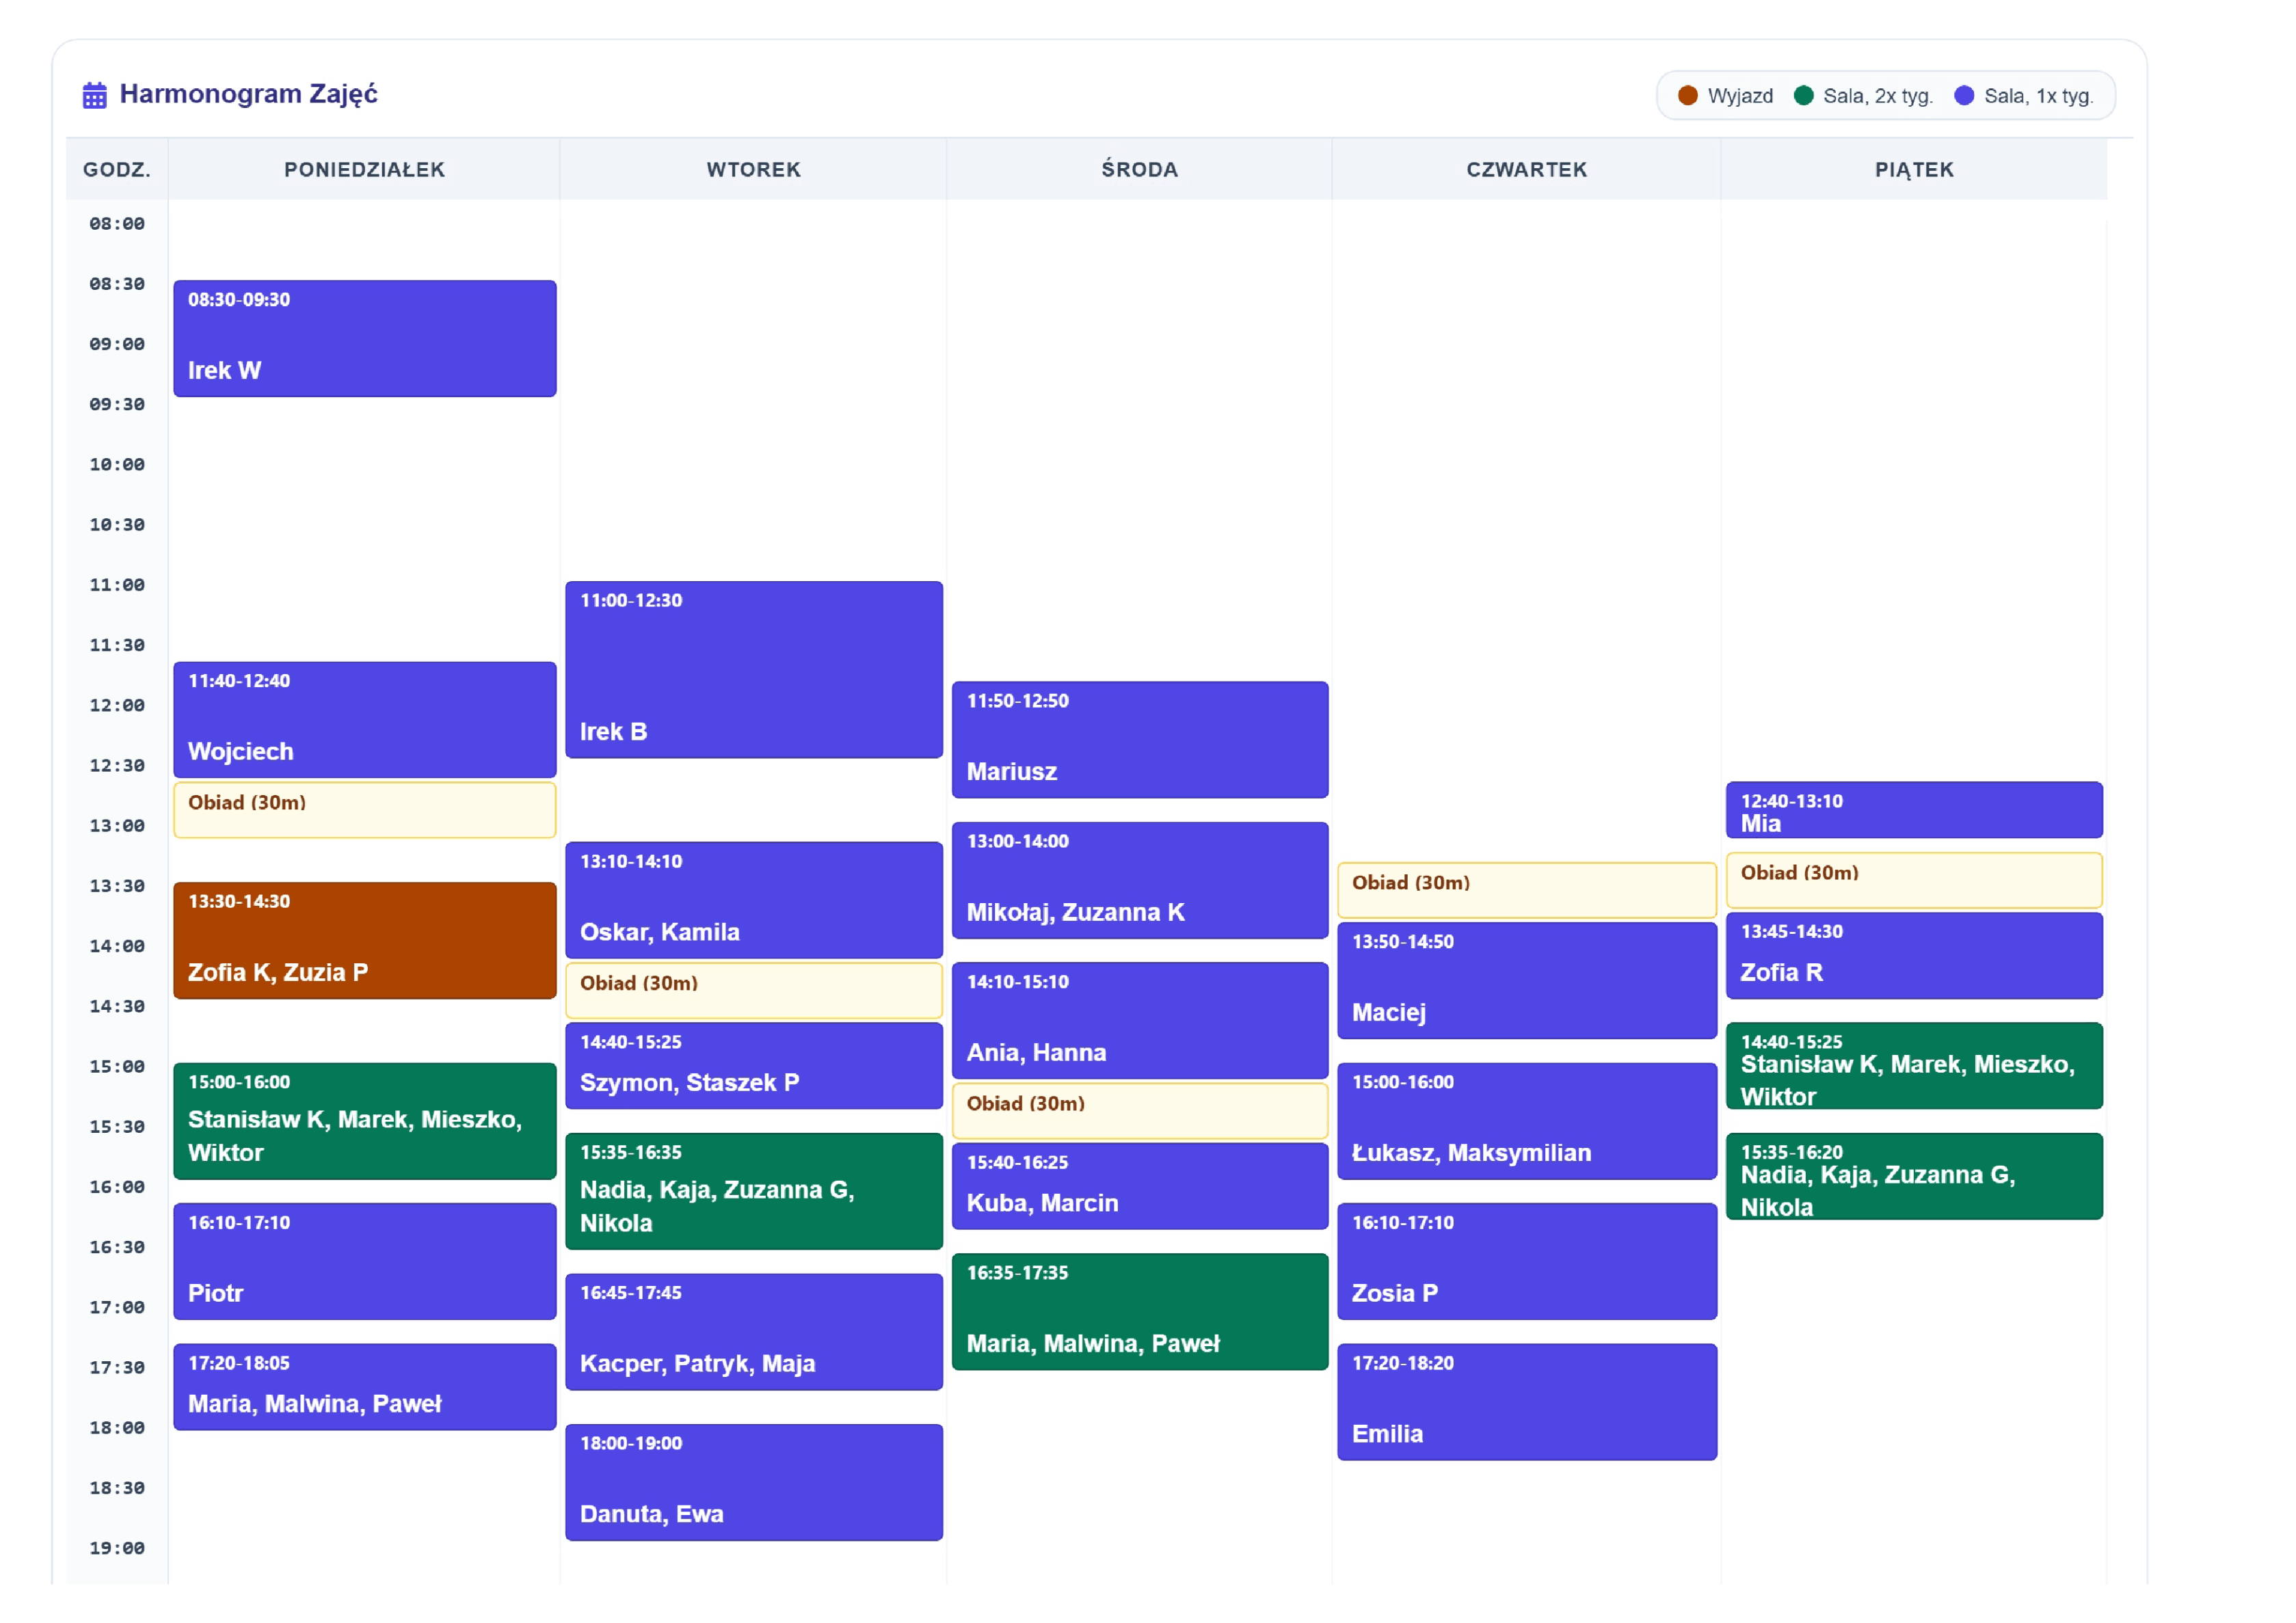Viewport: 2296px width, 1623px height.
Task: Open Wednesday's 16:35-17:35 Maria, Malwina, Paweł block
Action: 1139,1311
